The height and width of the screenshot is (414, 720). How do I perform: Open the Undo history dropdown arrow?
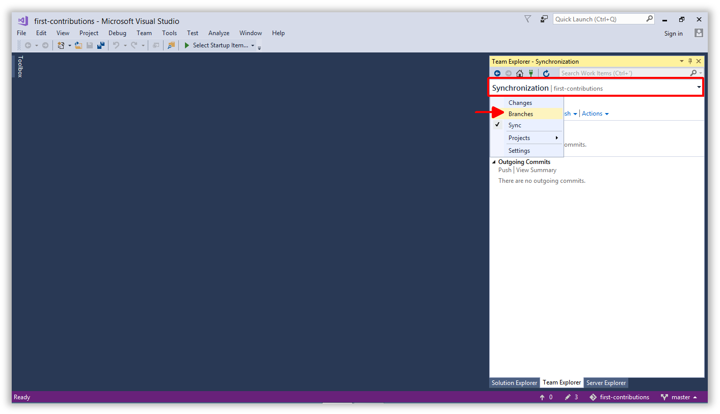pos(125,46)
